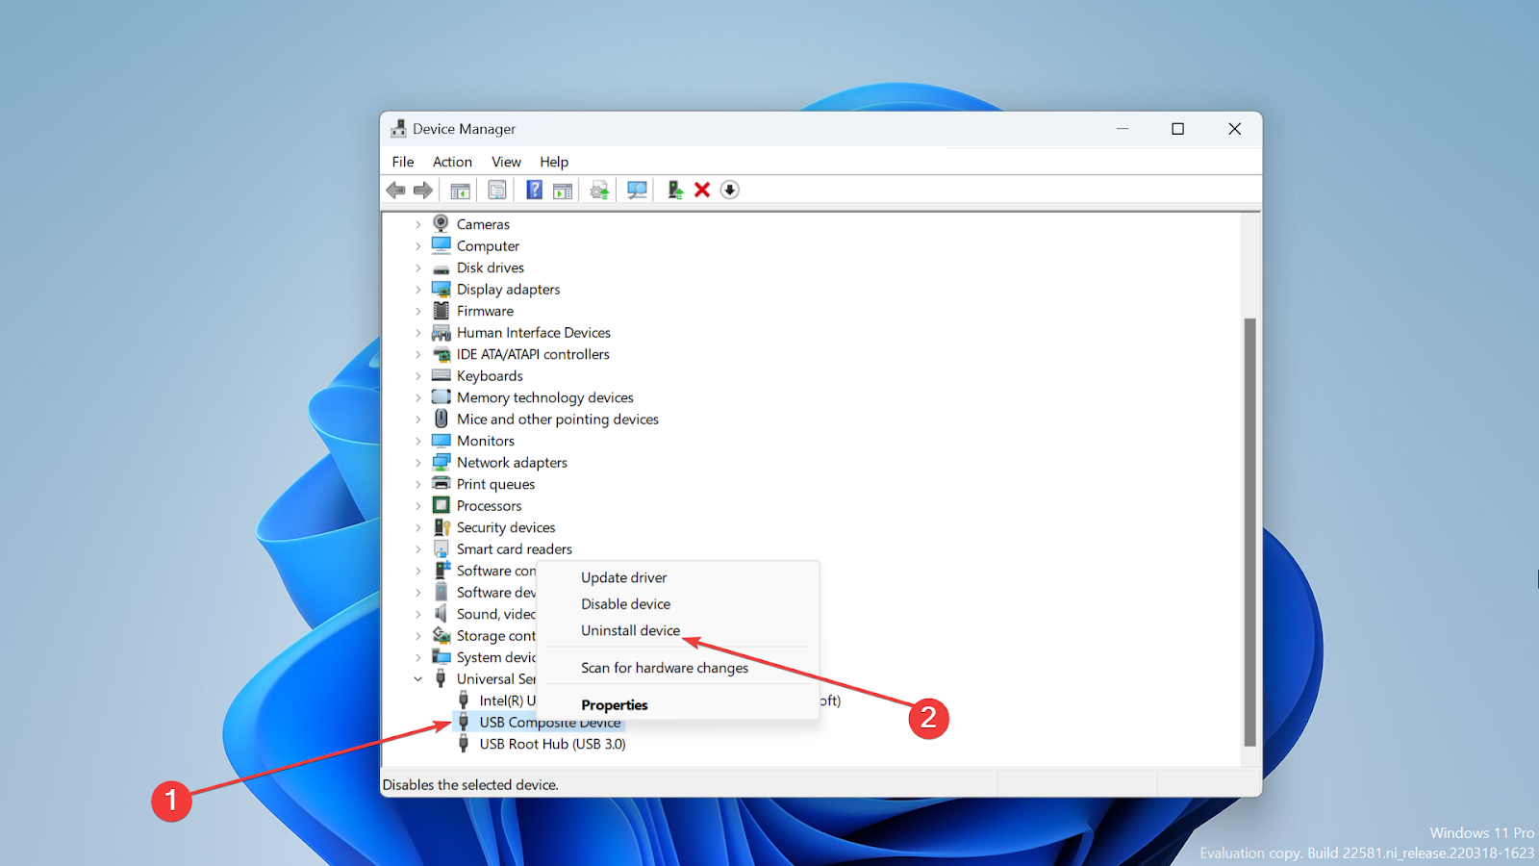The width and height of the screenshot is (1539, 866).
Task: Expand the Keyboards category chevron
Action: coord(418,376)
